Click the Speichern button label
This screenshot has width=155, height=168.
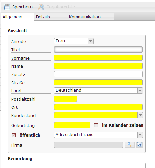tap(22, 7)
